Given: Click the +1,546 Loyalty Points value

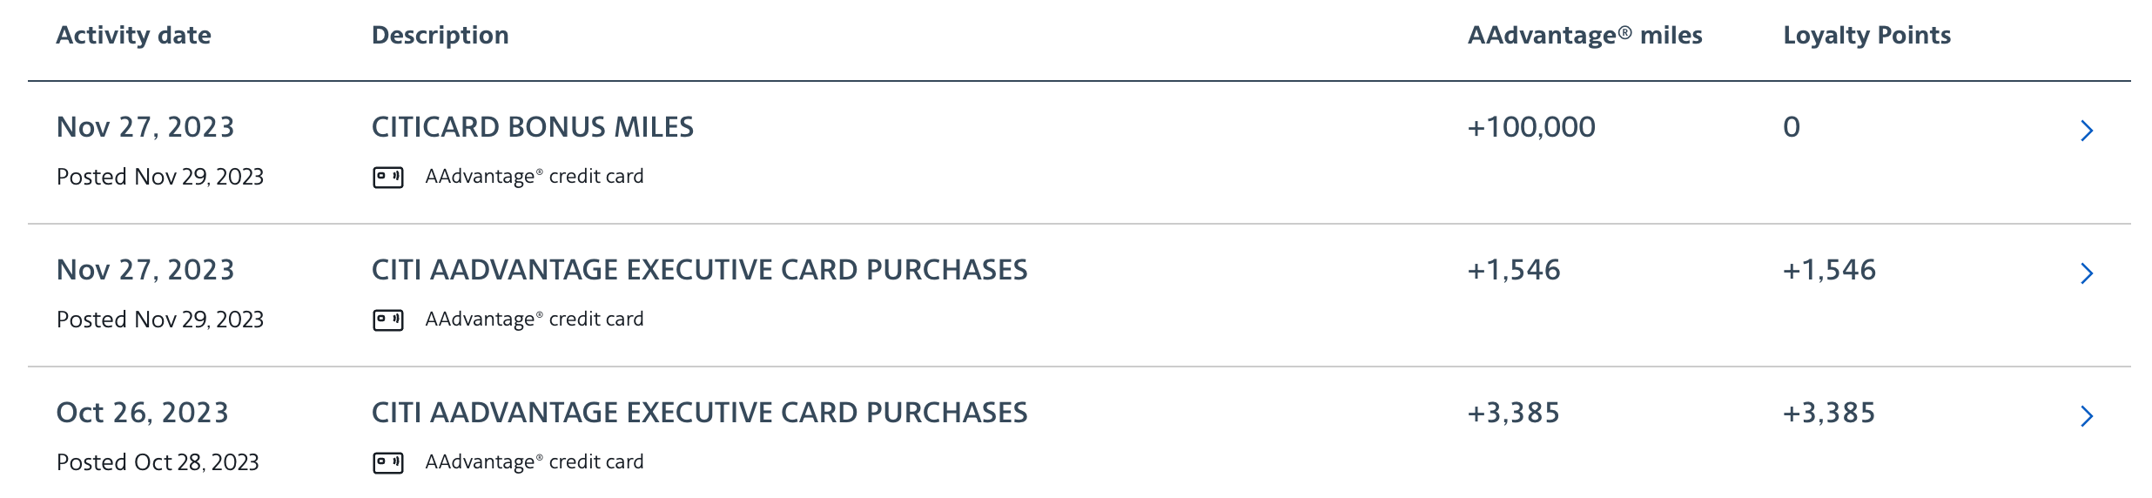Looking at the screenshot, I should point(1829,270).
